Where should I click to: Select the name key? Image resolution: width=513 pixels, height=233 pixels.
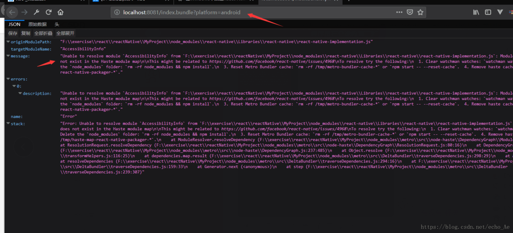(x=17, y=117)
